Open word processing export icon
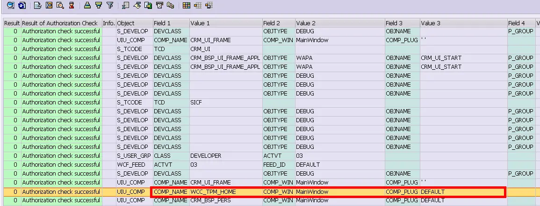Screen dimensions: 540x206 tap(137, 5)
